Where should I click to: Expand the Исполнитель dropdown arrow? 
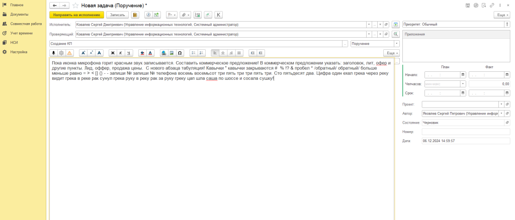tap(369, 24)
